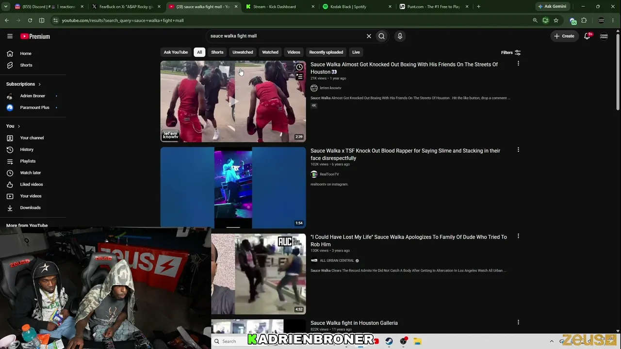621x349 pixels.
Task: Go back using the browser back arrow
Action: point(7,20)
